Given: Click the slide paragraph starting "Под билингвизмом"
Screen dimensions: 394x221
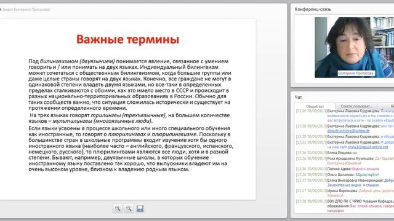Looking at the screenshot, I should click(x=130, y=85).
